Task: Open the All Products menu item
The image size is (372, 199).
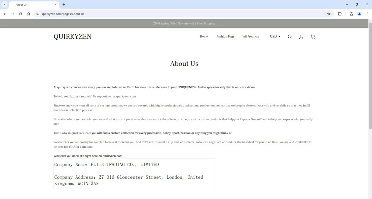Action: click(251, 37)
